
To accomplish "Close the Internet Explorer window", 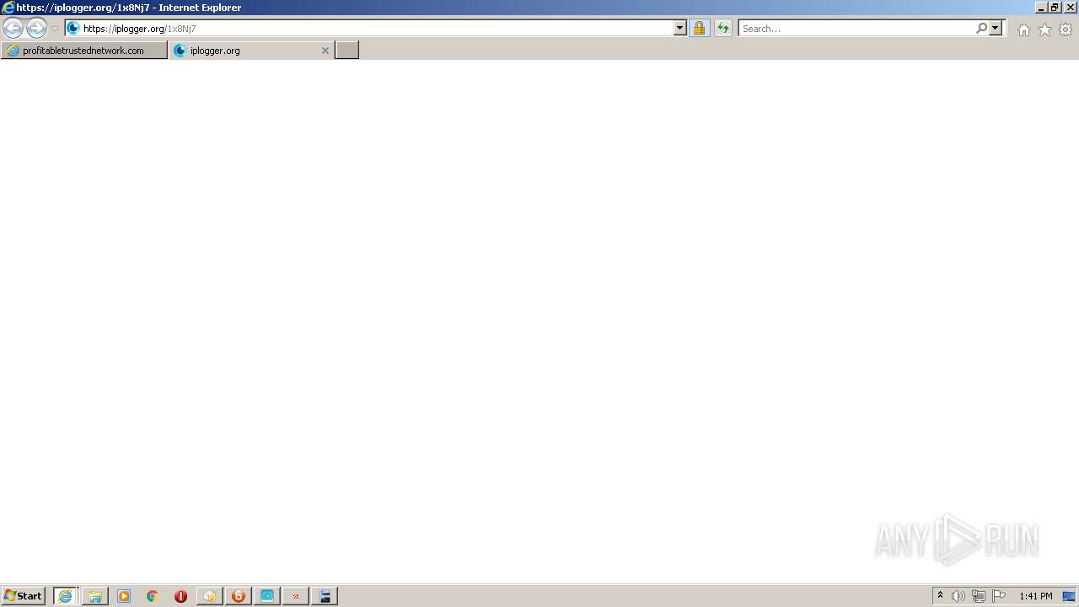I will 1071,8.
